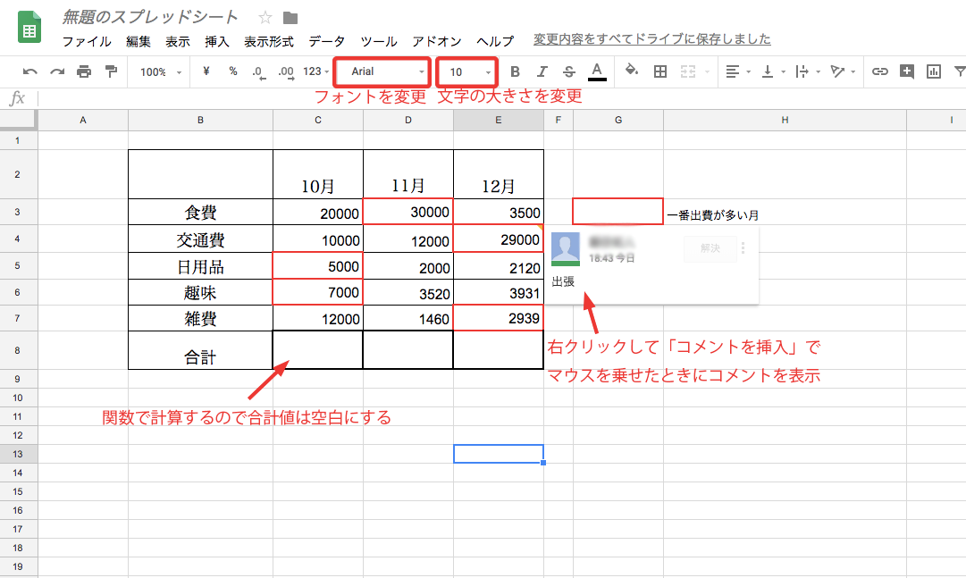Open the ファイル menu

click(x=87, y=41)
